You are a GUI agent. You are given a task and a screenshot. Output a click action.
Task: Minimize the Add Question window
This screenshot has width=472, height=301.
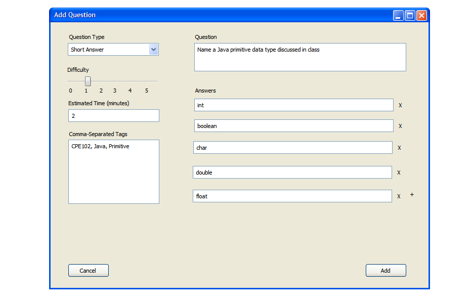[398, 15]
